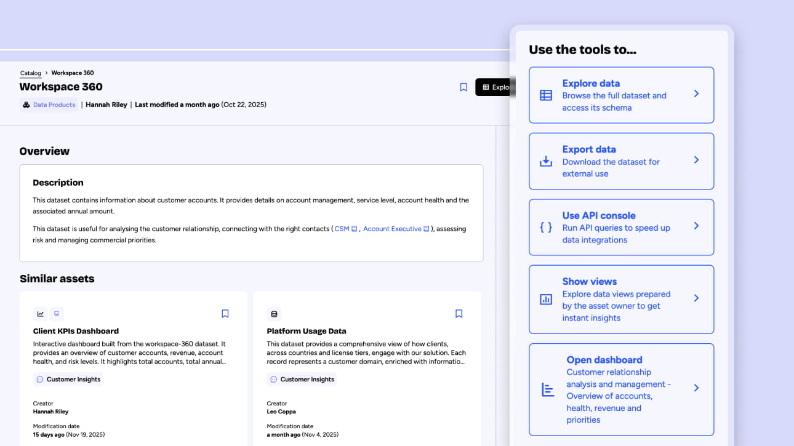Click the API console curly braces icon
Screen dimensions: 794x446
pos(546,228)
